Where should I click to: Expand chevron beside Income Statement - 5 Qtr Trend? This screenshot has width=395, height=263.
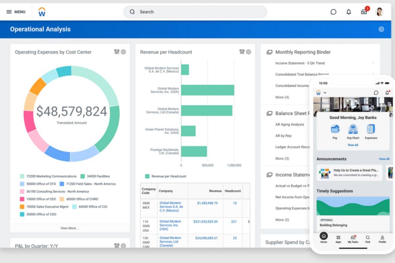pos(373,63)
